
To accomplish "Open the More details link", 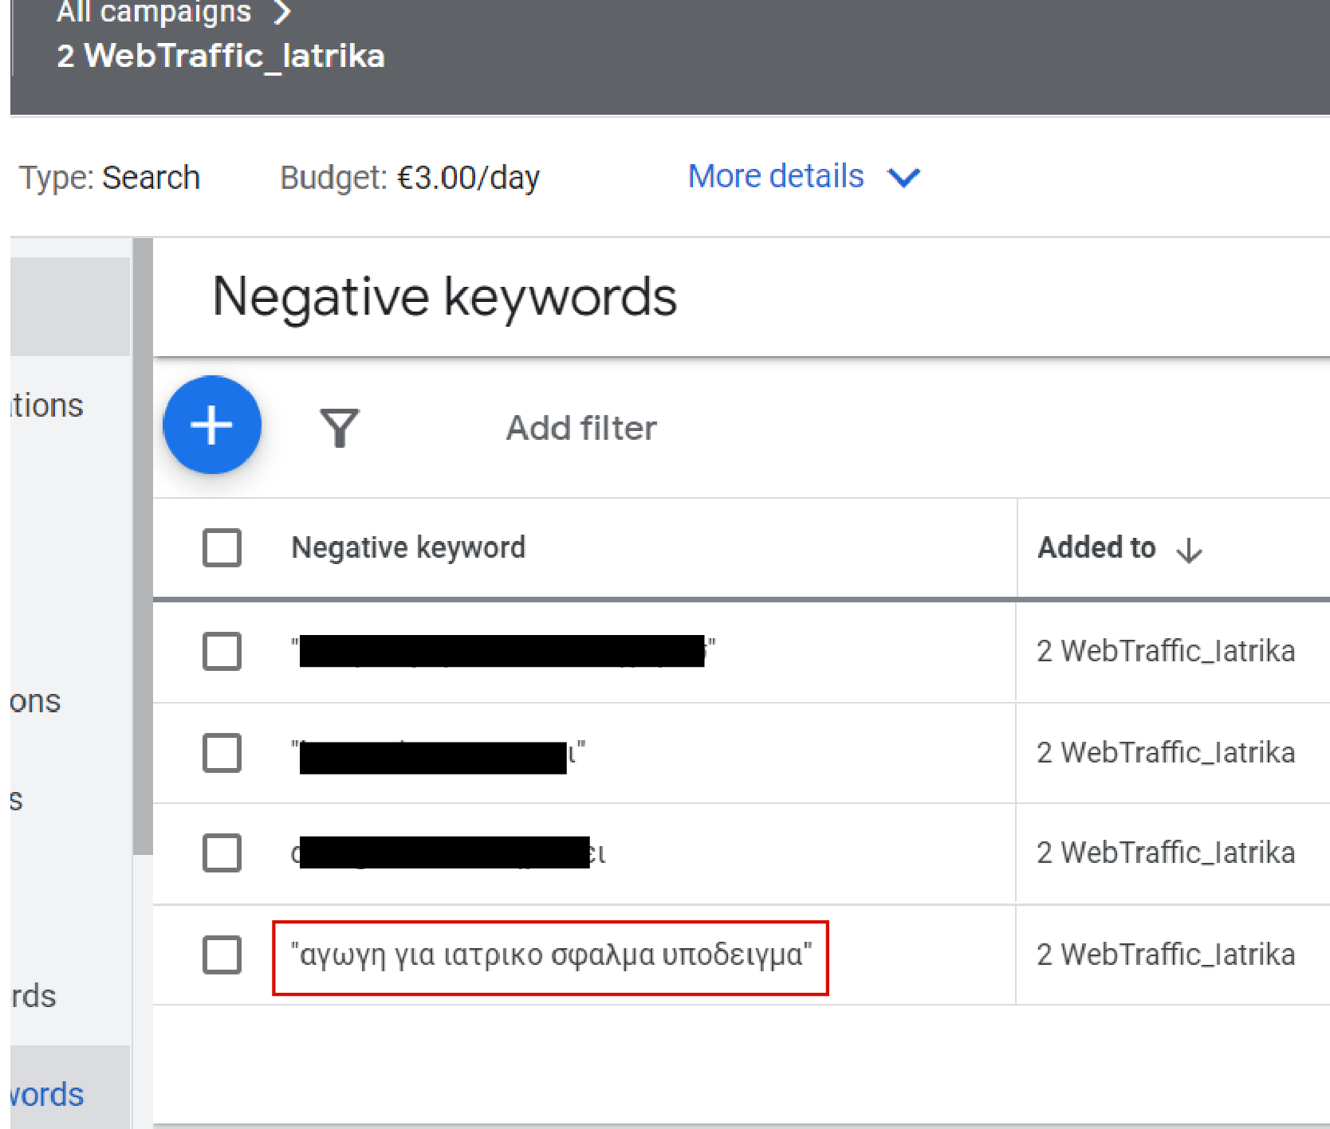I will tap(775, 176).
